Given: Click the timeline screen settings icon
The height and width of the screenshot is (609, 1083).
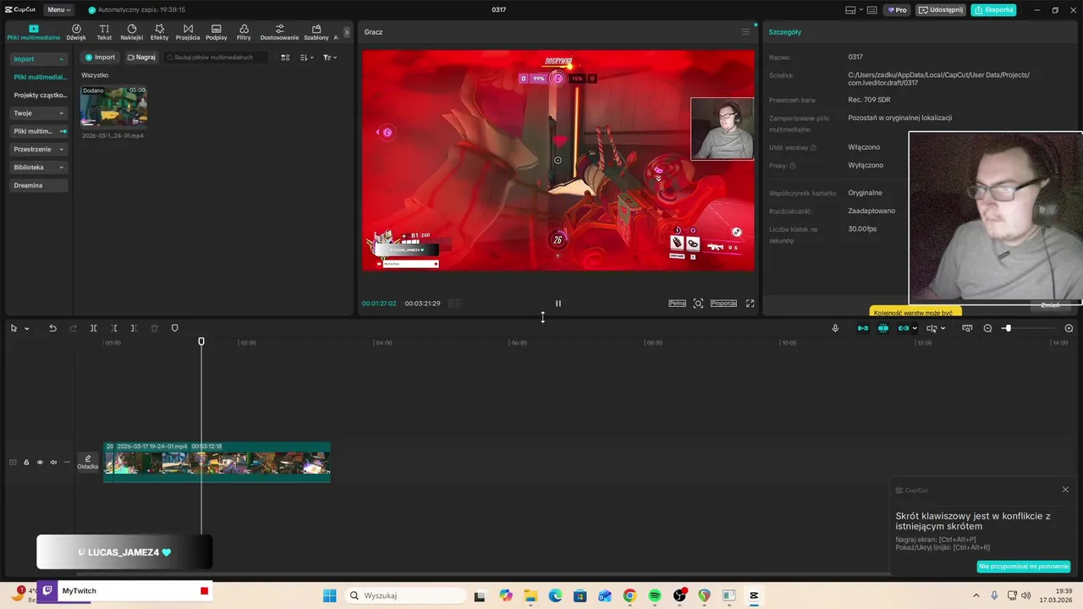Looking at the screenshot, I should click(967, 328).
